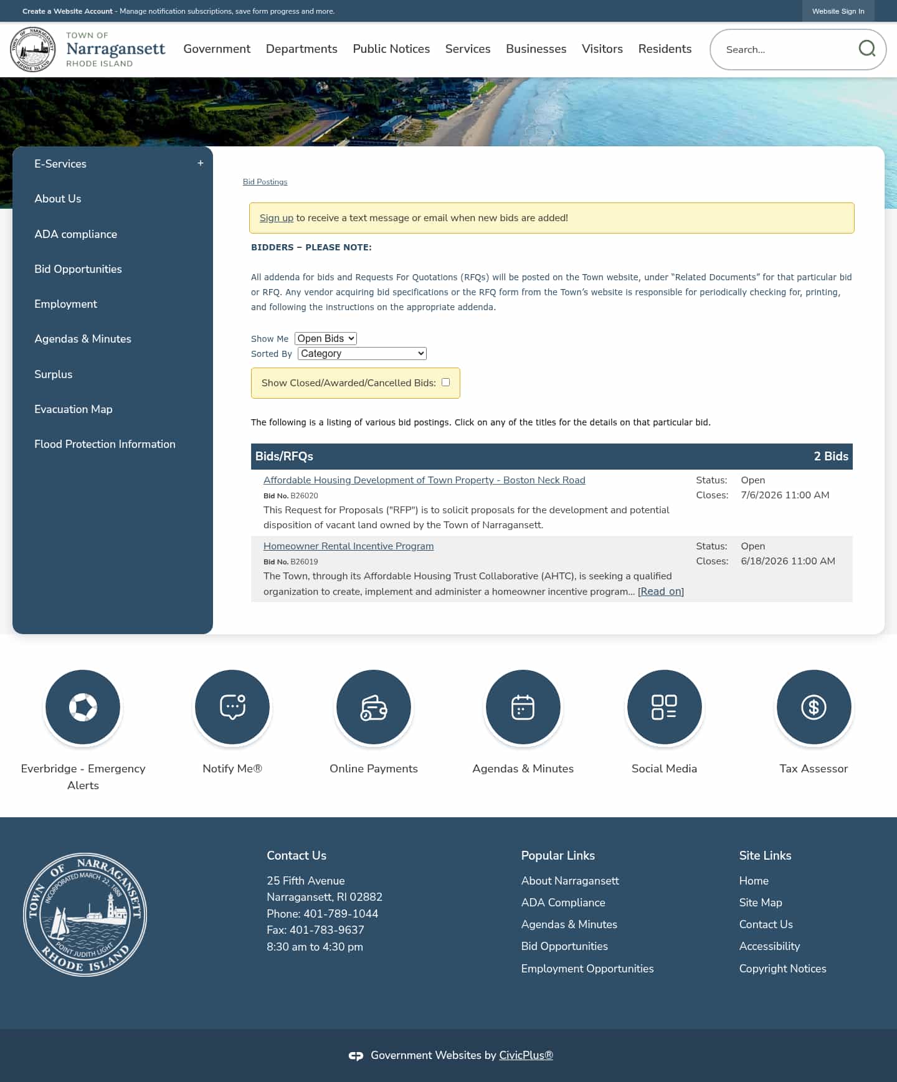The width and height of the screenshot is (897, 1082).
Task: Click Notify Me® label text
Action: coord(232,769)
